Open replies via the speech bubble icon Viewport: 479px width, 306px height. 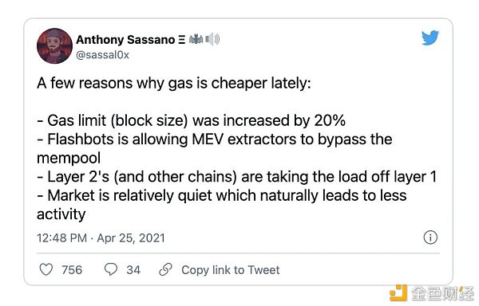[x=111, y=269]
